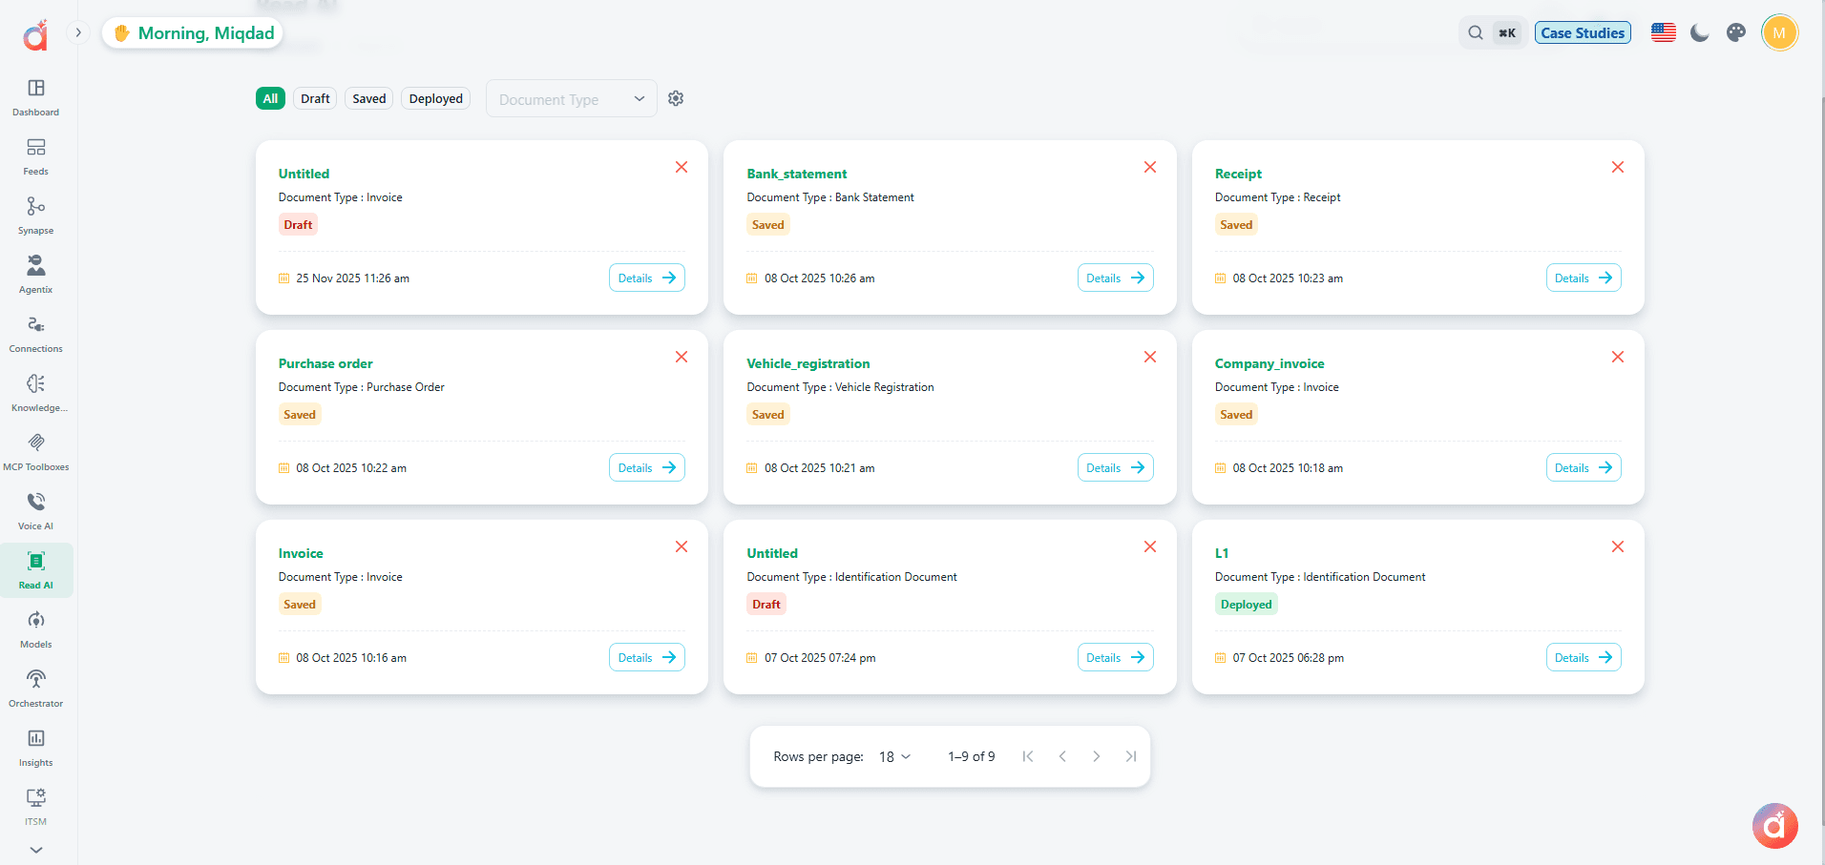Open Dashboard in the sidebar
The height and width of the screenshot is (865, 1825).
click(36, 97)
